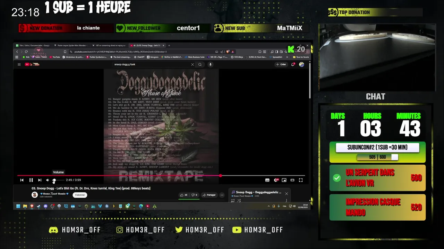Open the Spreadshirt bookmark
The width and height of the screenshot is (444, 249).
pyautogui.click(x=276, y=57)
